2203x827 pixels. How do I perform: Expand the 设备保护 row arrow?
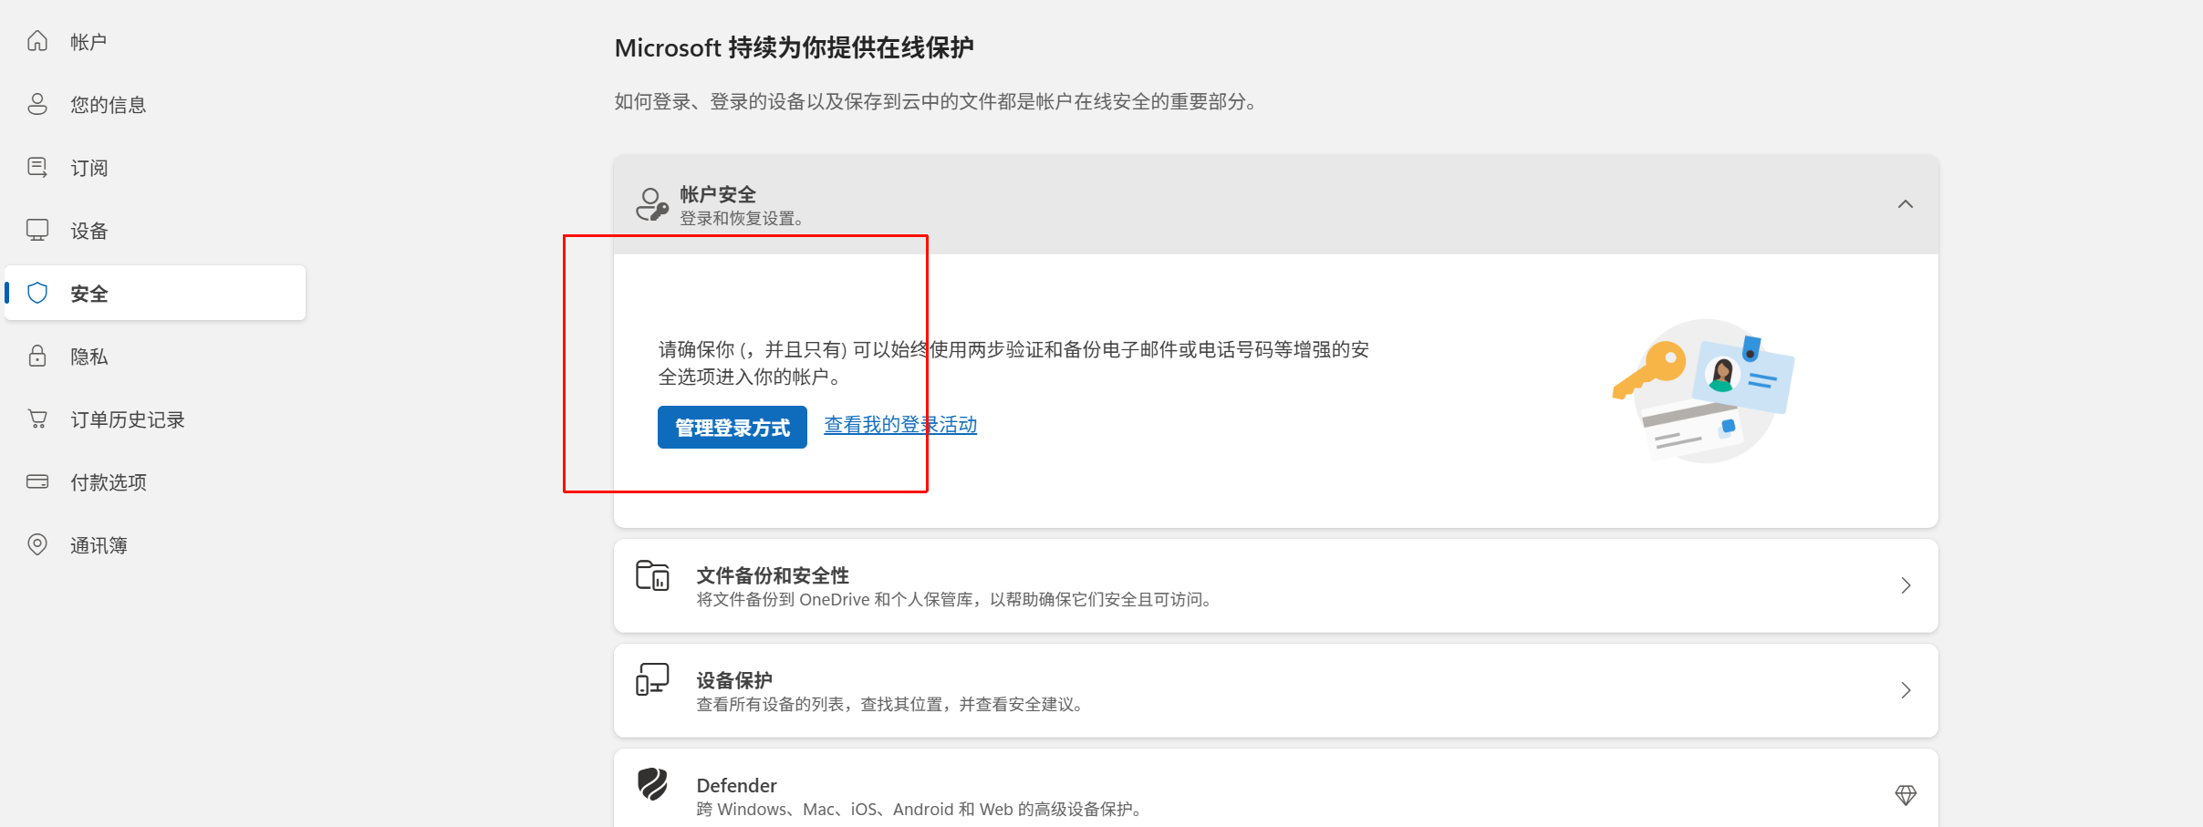click(1906, 690)
